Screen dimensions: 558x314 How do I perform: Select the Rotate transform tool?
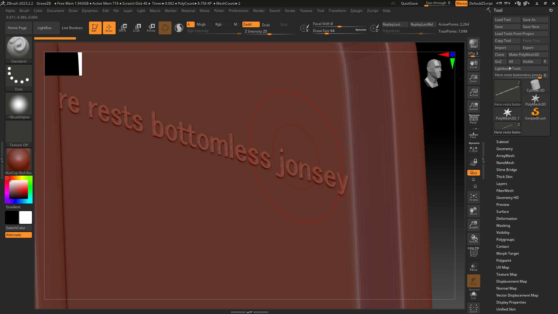click(151, 28)
